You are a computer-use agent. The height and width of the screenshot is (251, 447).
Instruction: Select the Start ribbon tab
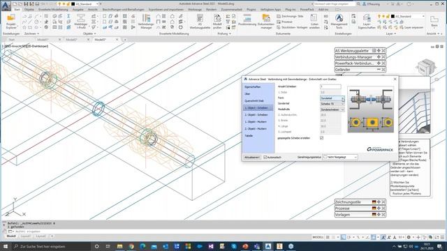point(17,9)
